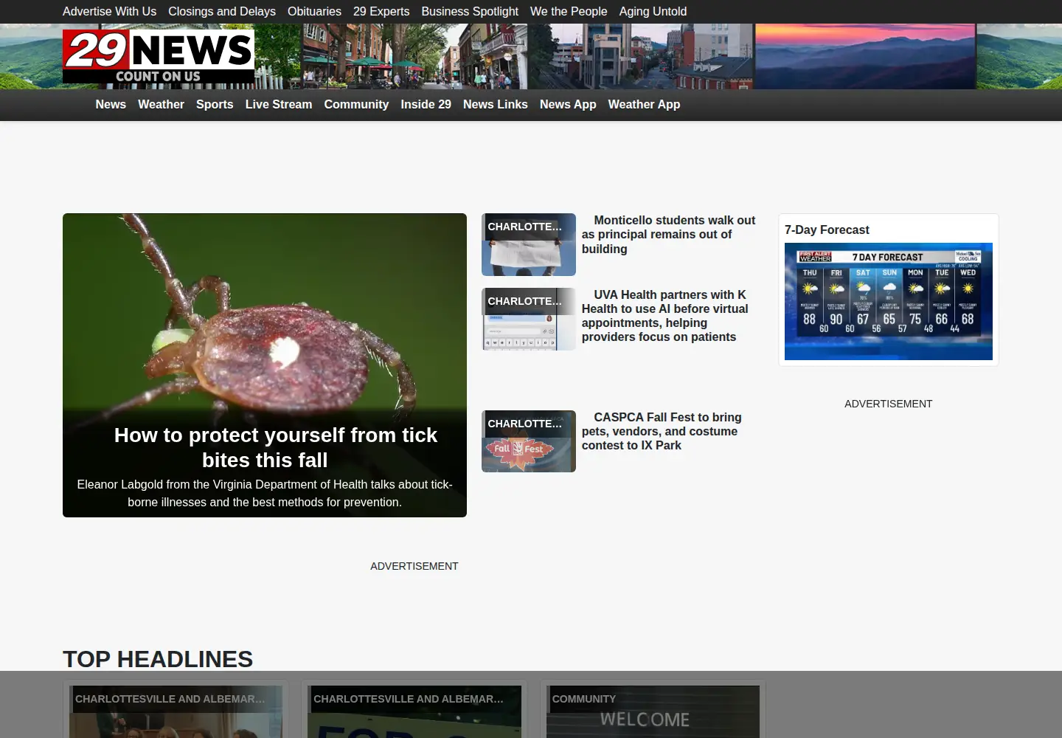Open Closings and Delays link
This screenshot has height=738, width=1062.
pyautogui.click(x=222, y=12)
